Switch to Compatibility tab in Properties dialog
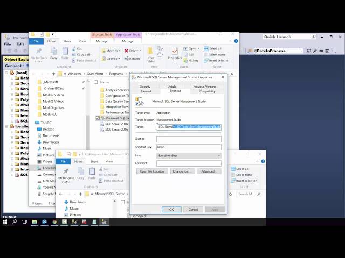 click(x=207, y=91)
